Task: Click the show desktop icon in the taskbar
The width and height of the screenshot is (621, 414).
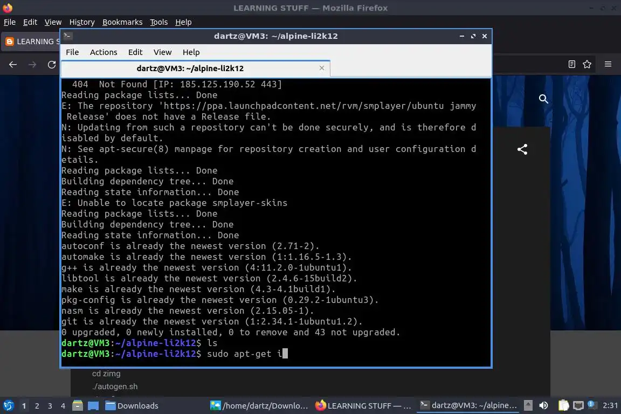Action: (93, 406)
